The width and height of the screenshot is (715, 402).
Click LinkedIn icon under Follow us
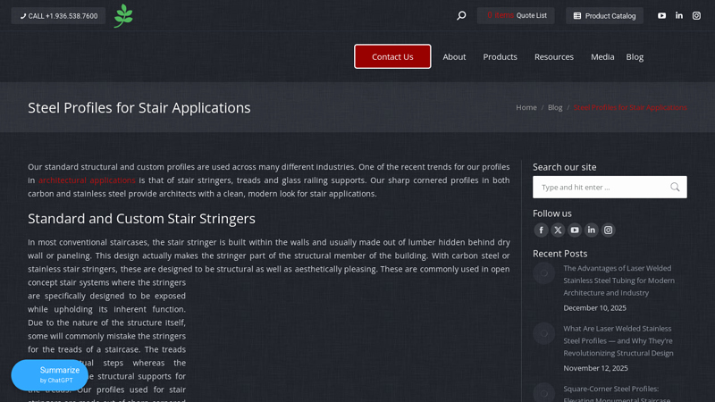[592, 230]
